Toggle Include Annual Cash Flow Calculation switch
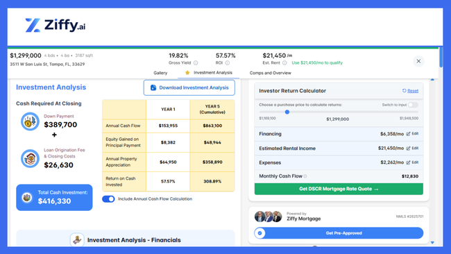Viewport: 451px width, 254px height. (108, 198)
